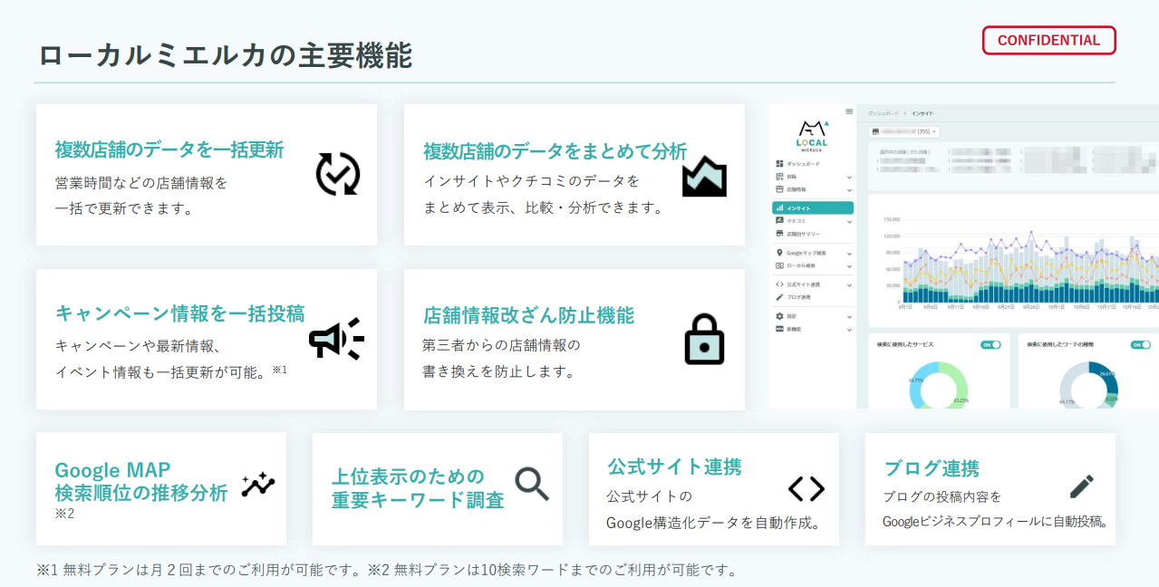Screen dimensions: 1159x587
Task: Click the ダッシュボード grid icon in the sidebar
Action: tap(779, 163)
